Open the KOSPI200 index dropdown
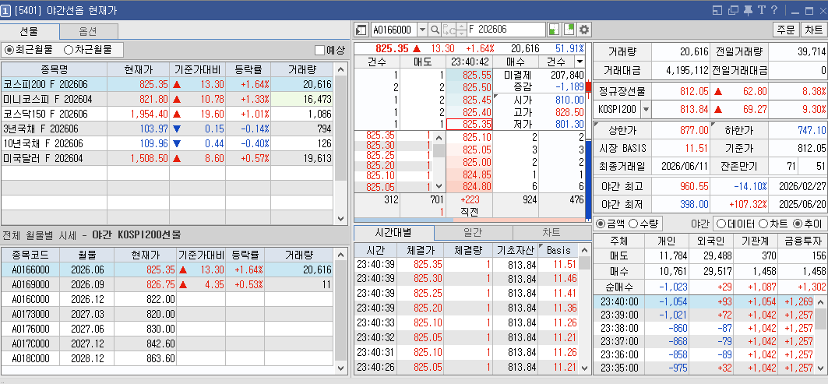The height and width of the screenshot is (384, 828). (647, 109)
